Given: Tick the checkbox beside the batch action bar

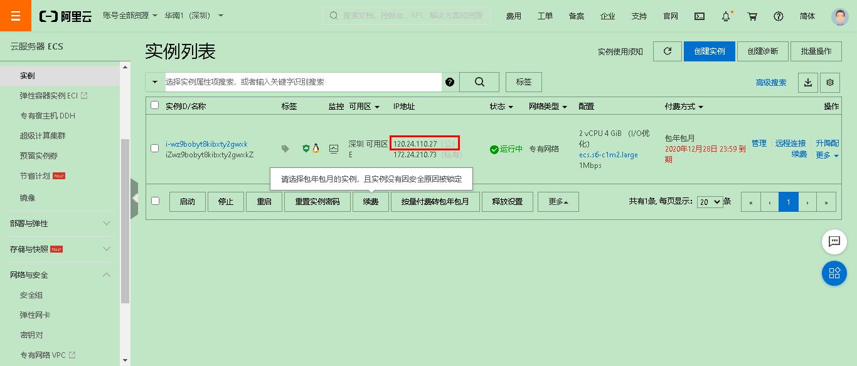Looking at the screenshot, I should click(x=155, y=201).
